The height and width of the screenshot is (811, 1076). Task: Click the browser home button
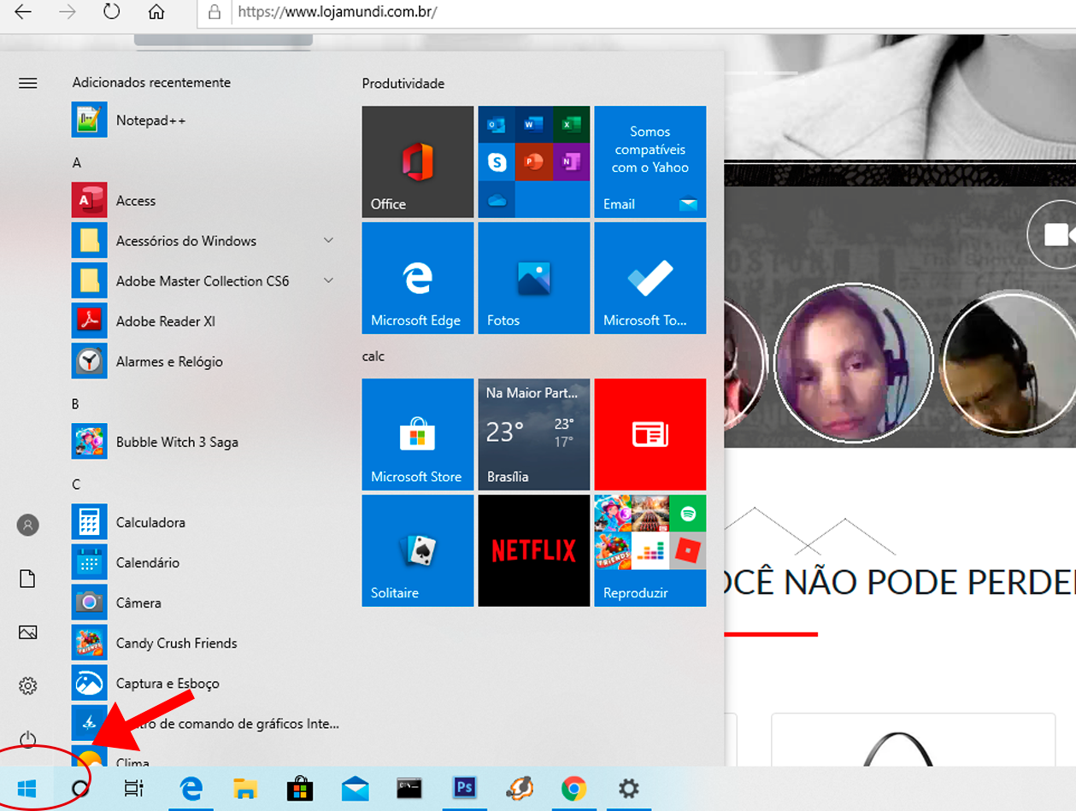(x=156, y=12)
